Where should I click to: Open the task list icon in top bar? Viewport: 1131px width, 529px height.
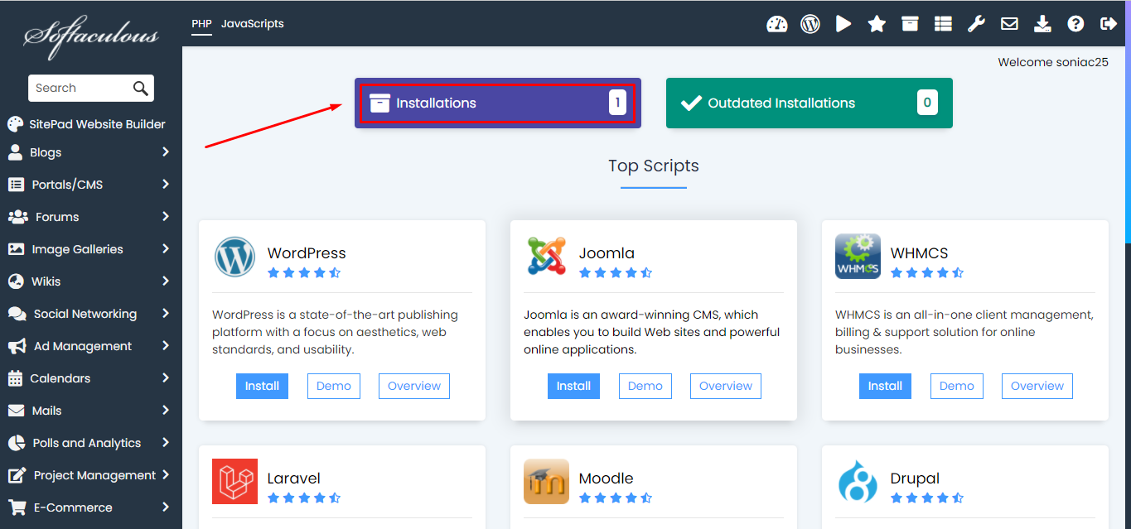tap(943, 24)
